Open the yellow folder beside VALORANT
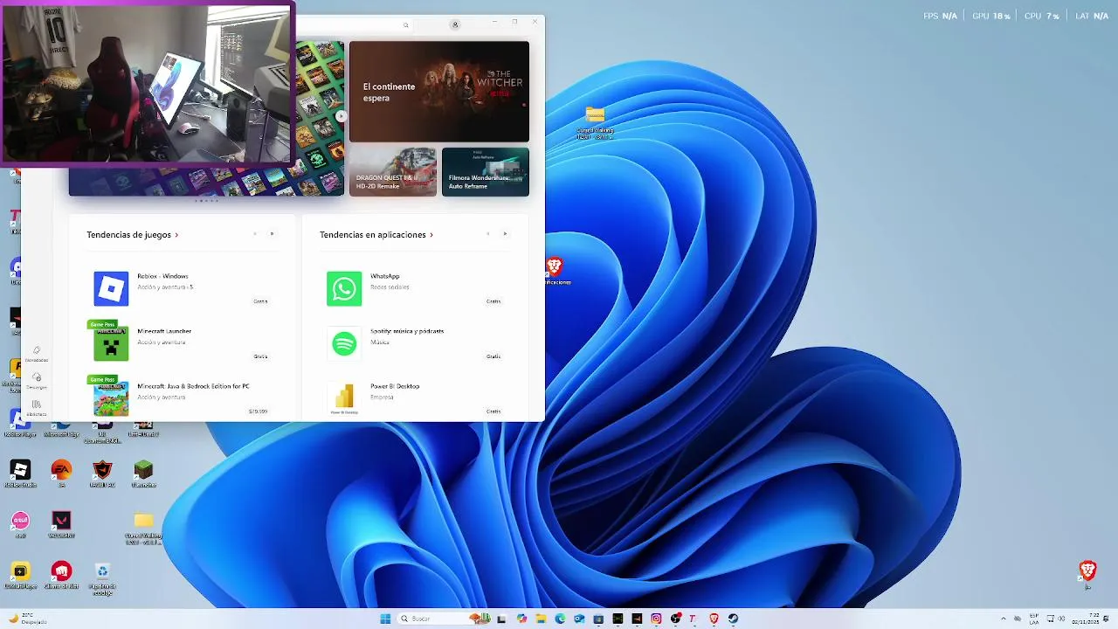Screen dimensions: 1118x629 pos(144,528)
